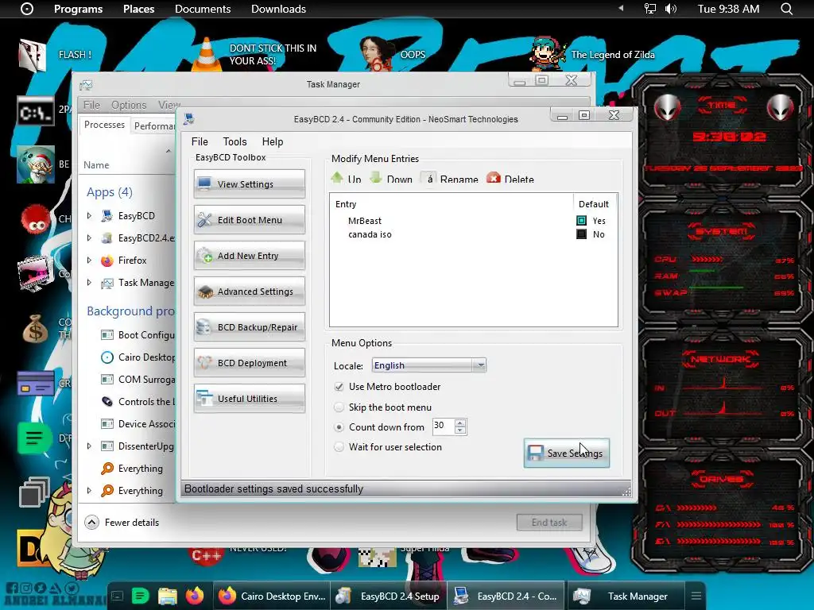Select Wait for user selection option
The width and height of the screenshot is (814, 610).
(339, 447)
